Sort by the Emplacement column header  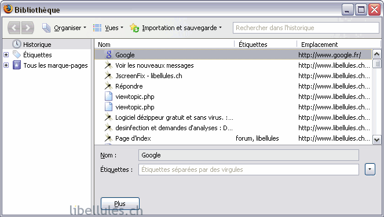click(339, 45)
